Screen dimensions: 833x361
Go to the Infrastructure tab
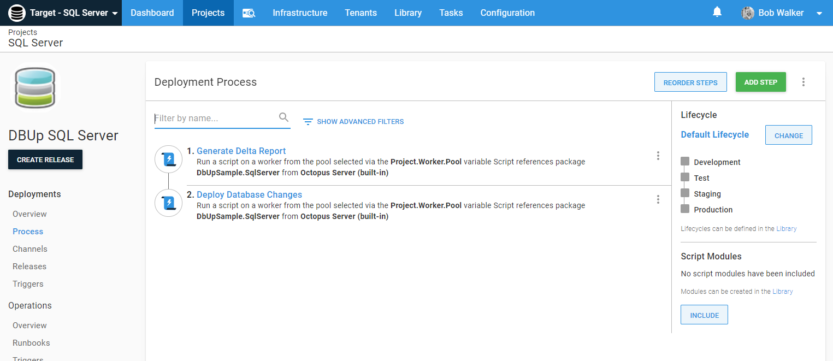click(x=300, y=13)
